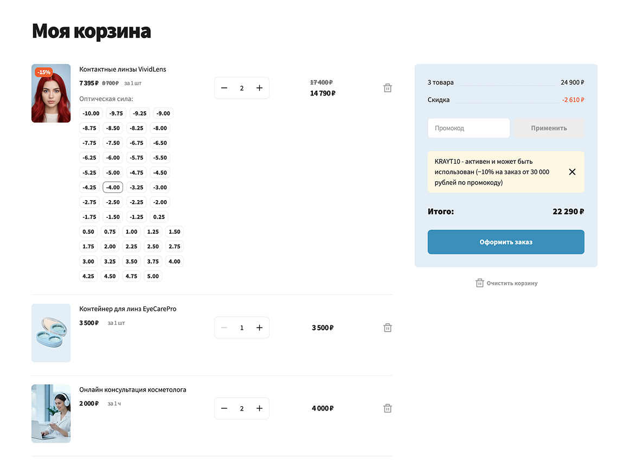
Task: Delete the cosmetologist consultation with the trash icon
Action: point(387,408)
